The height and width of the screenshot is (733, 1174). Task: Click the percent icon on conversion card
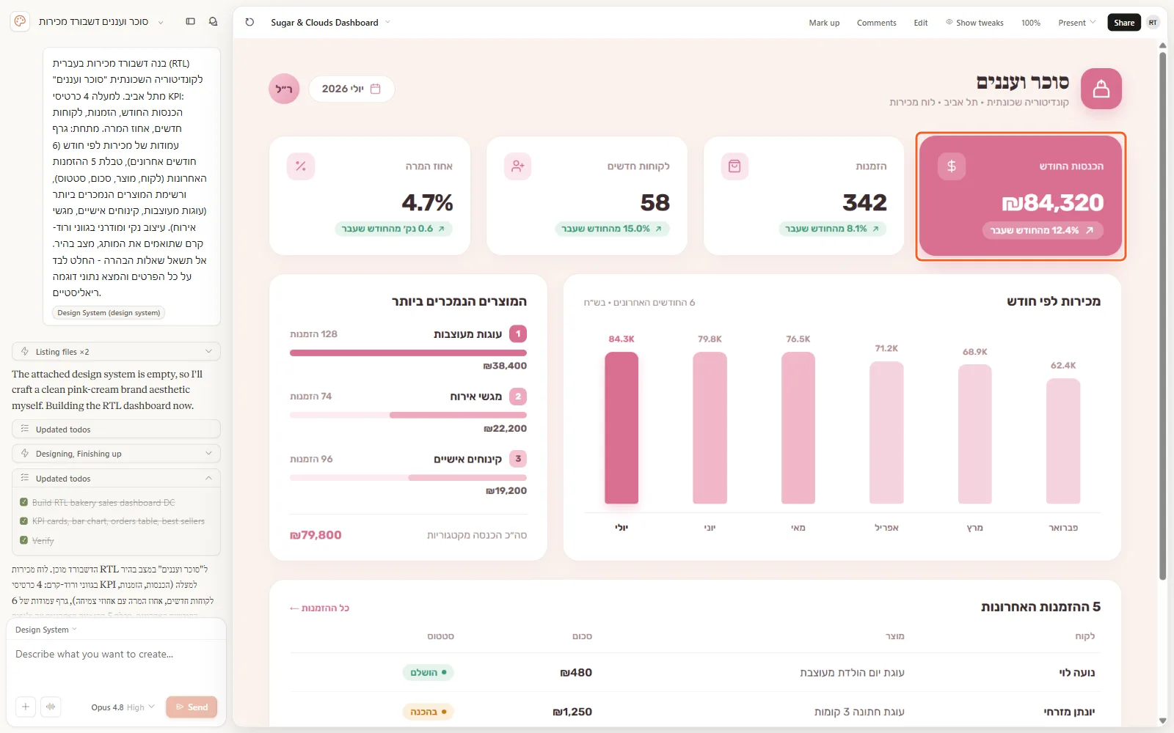coord(301,166)
